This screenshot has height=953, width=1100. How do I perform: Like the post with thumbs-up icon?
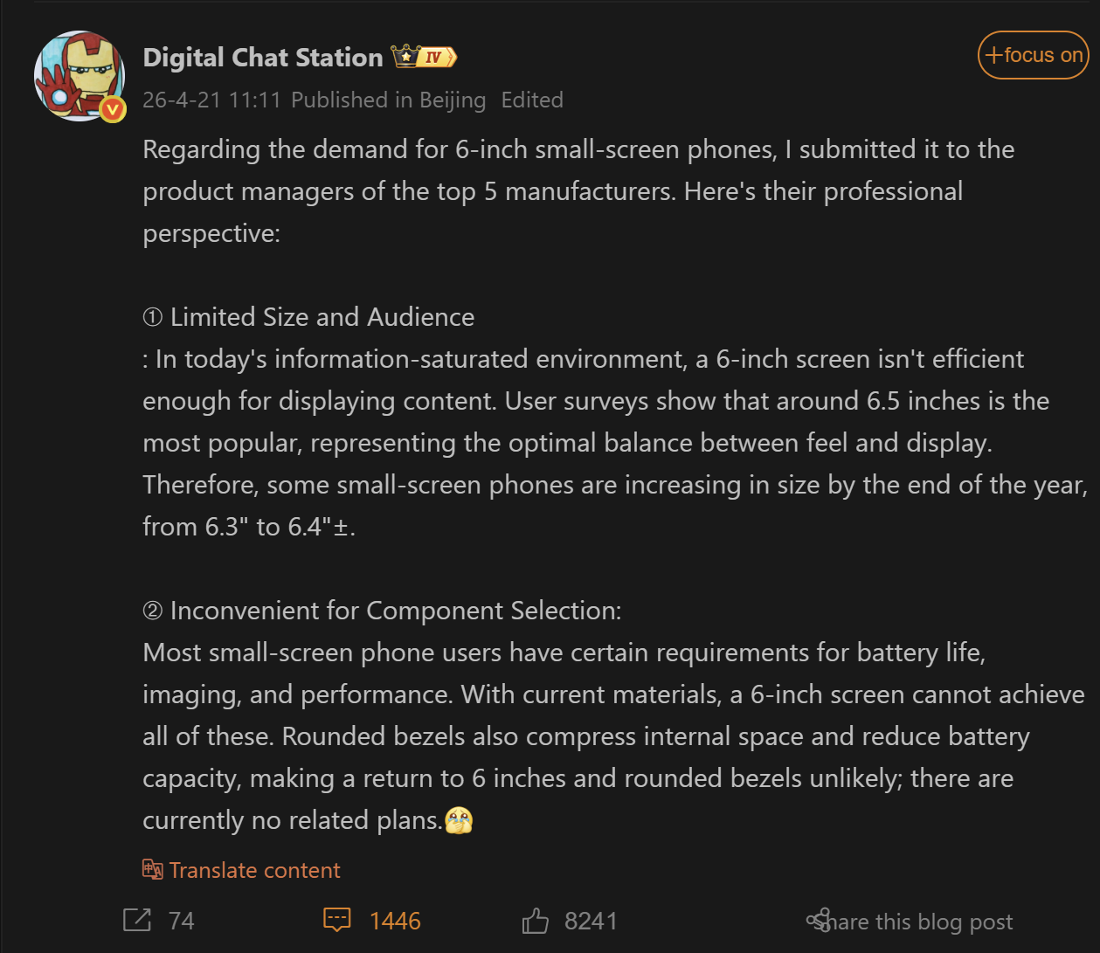click(535, 920)
